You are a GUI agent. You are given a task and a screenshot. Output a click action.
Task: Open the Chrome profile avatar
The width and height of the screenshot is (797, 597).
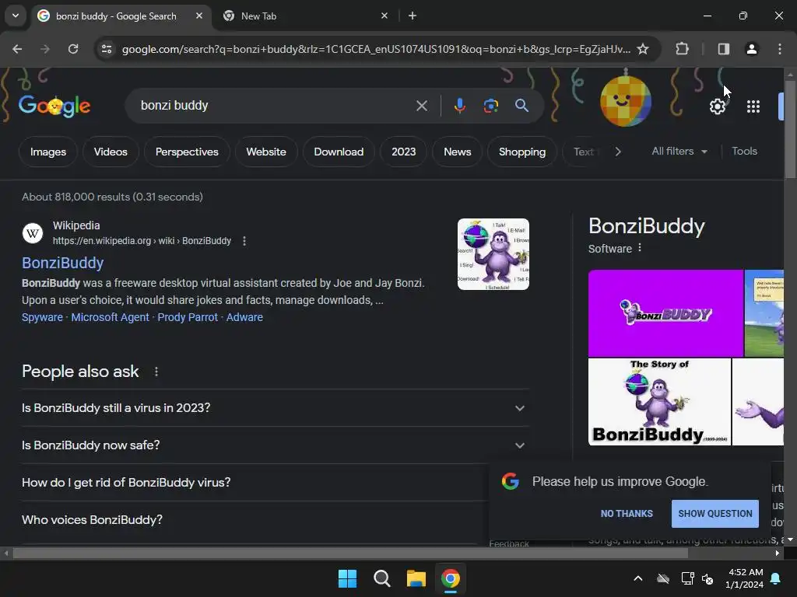click(x=752, y=49)
